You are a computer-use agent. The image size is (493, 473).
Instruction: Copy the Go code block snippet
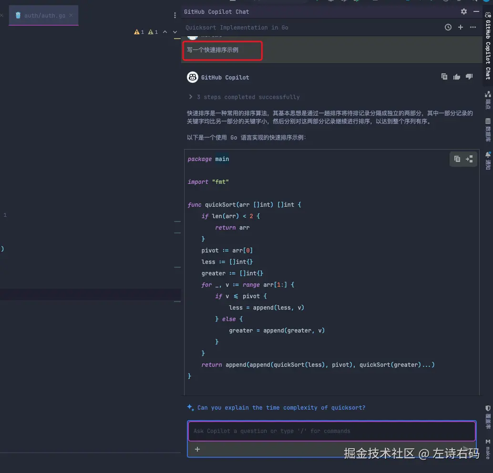pyautogui.click(x=457, y=159)
